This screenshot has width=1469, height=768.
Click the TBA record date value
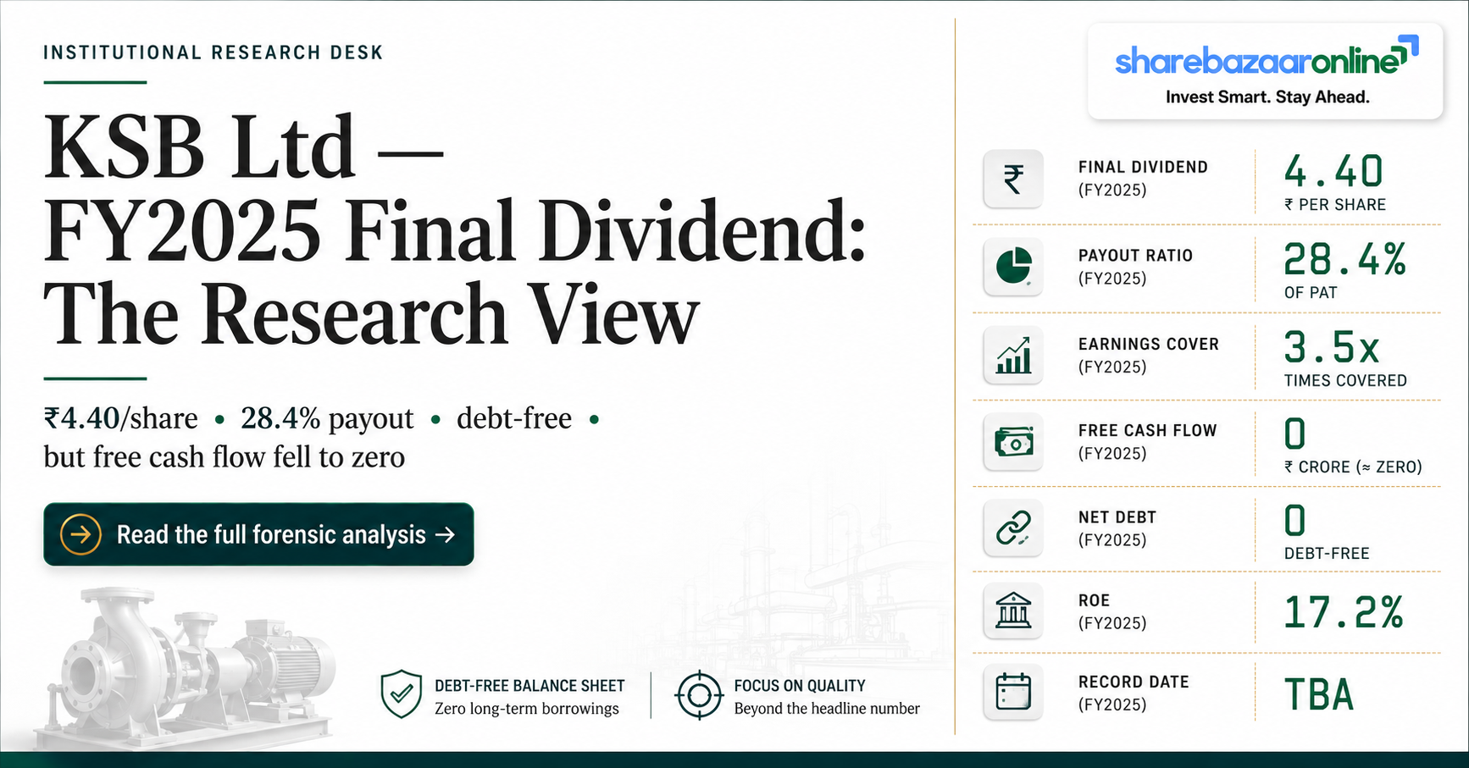tap(1319, 695)
